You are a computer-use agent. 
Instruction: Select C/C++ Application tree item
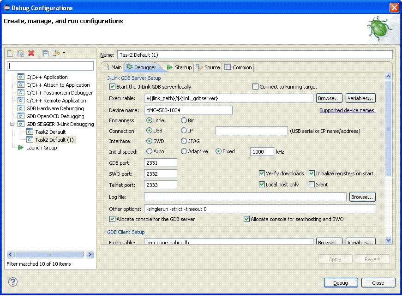pos(47,77)
